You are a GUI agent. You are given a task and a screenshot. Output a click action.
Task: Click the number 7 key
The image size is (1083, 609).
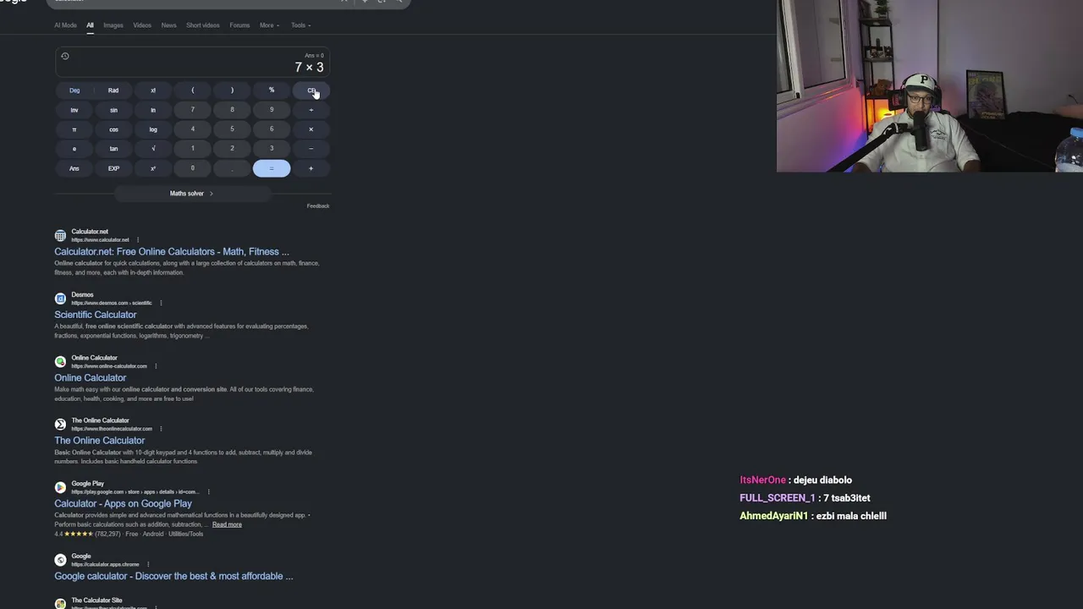192,110
